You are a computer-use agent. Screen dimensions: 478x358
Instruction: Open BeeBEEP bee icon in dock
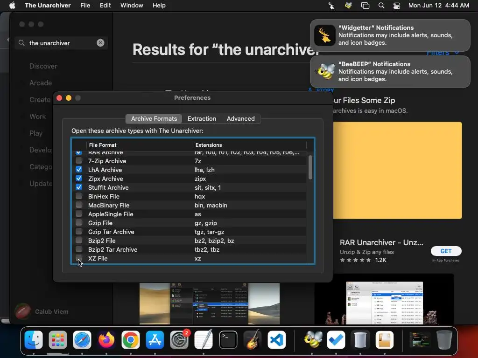(x=312, y=340)
